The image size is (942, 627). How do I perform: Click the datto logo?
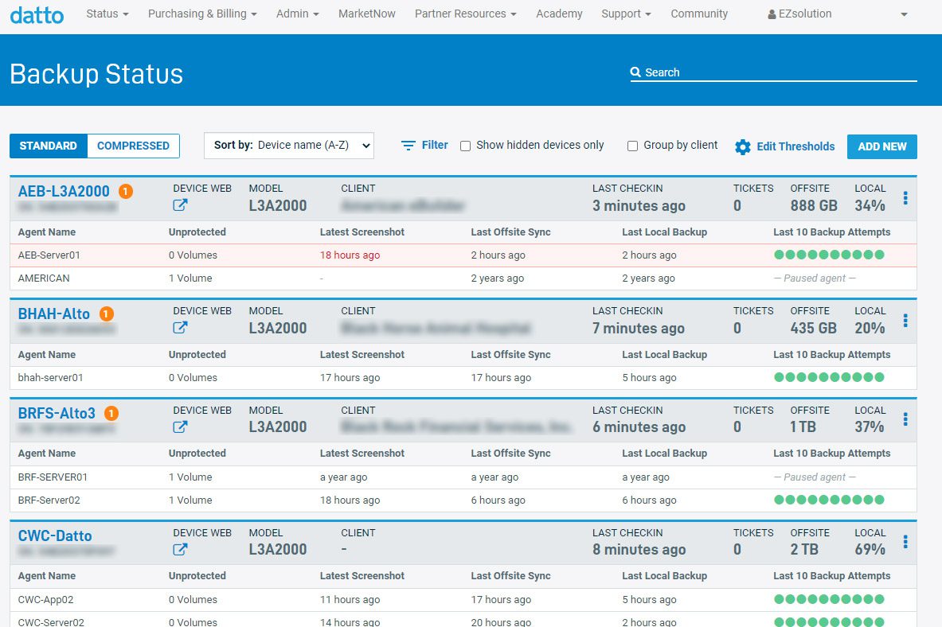click(x=37, y=14)
